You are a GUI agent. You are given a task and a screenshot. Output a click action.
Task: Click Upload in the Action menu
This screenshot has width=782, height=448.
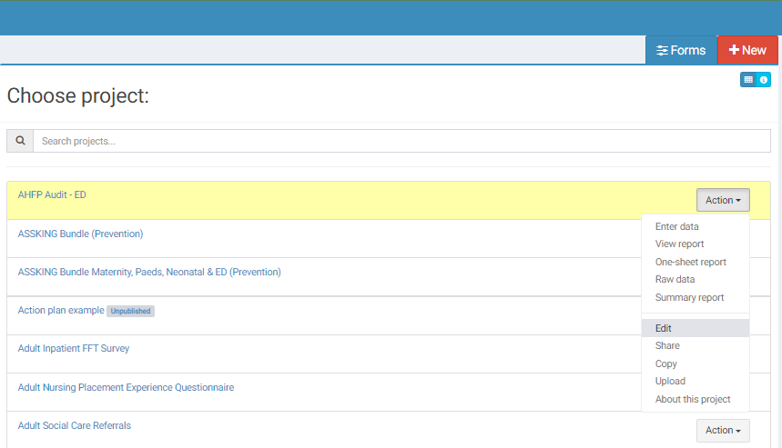pos(670,381)
